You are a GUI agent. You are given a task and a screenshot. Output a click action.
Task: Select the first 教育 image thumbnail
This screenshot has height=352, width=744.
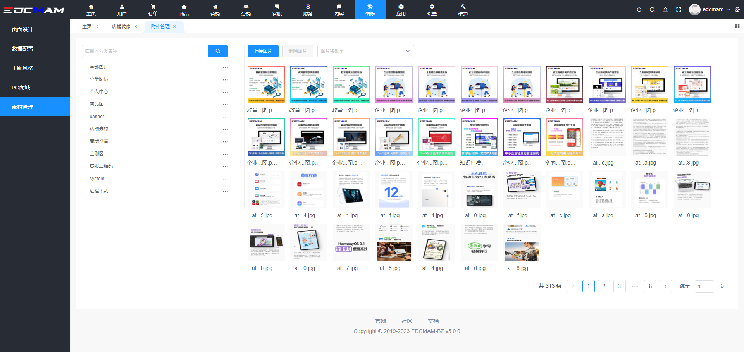(266, 84)
